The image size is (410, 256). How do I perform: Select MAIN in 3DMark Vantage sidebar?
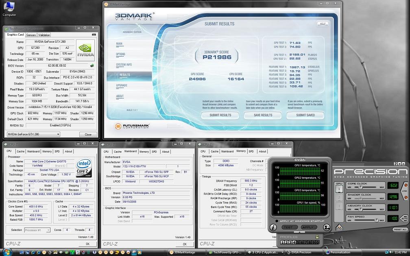coord(119,44)
